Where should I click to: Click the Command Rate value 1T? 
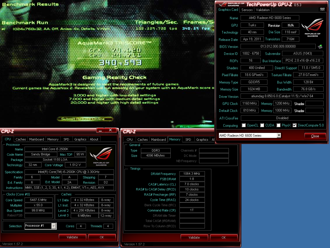[192, 210]
